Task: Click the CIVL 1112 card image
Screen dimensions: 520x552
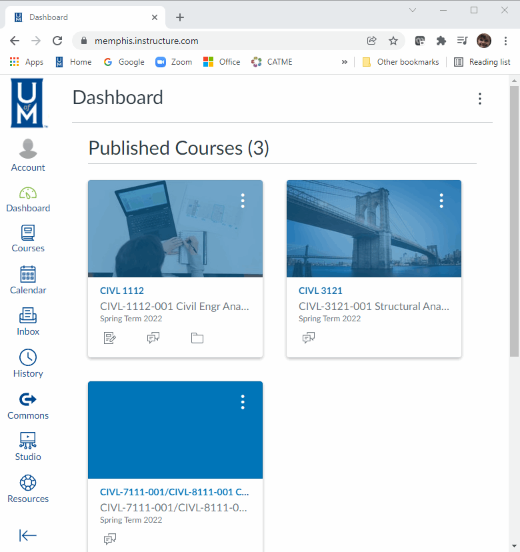Action: (175, 229)
